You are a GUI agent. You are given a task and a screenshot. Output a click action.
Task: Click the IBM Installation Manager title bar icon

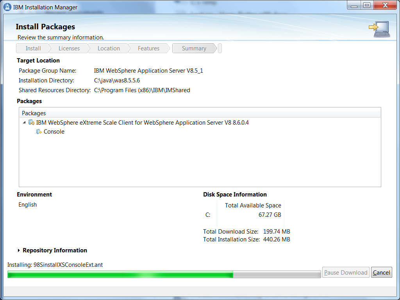pyautogui.click(x=7, y=7)
